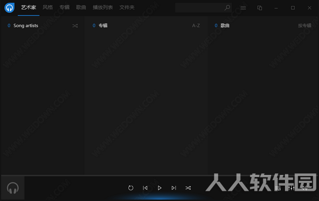Shuffle all Song artists
This screenshot has height=201, width=319.
pos(75,26)
